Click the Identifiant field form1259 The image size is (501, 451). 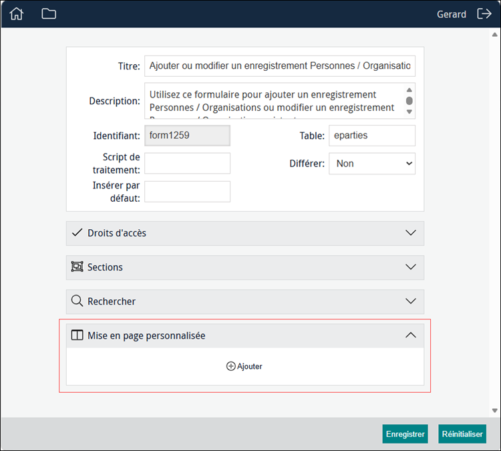point(187,136)
